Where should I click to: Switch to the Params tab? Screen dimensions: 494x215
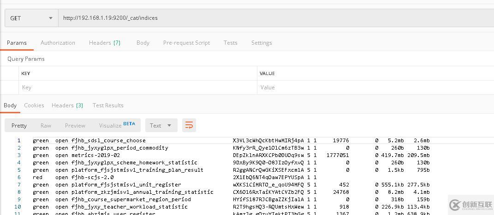[x=17, y=43]
